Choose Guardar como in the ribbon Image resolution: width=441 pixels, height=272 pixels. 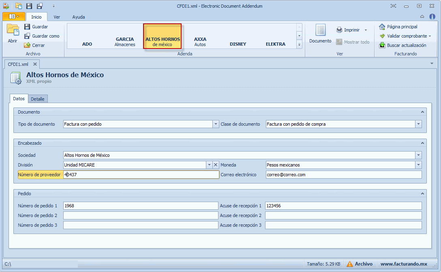pyautogui.click(x=42, y=36)
